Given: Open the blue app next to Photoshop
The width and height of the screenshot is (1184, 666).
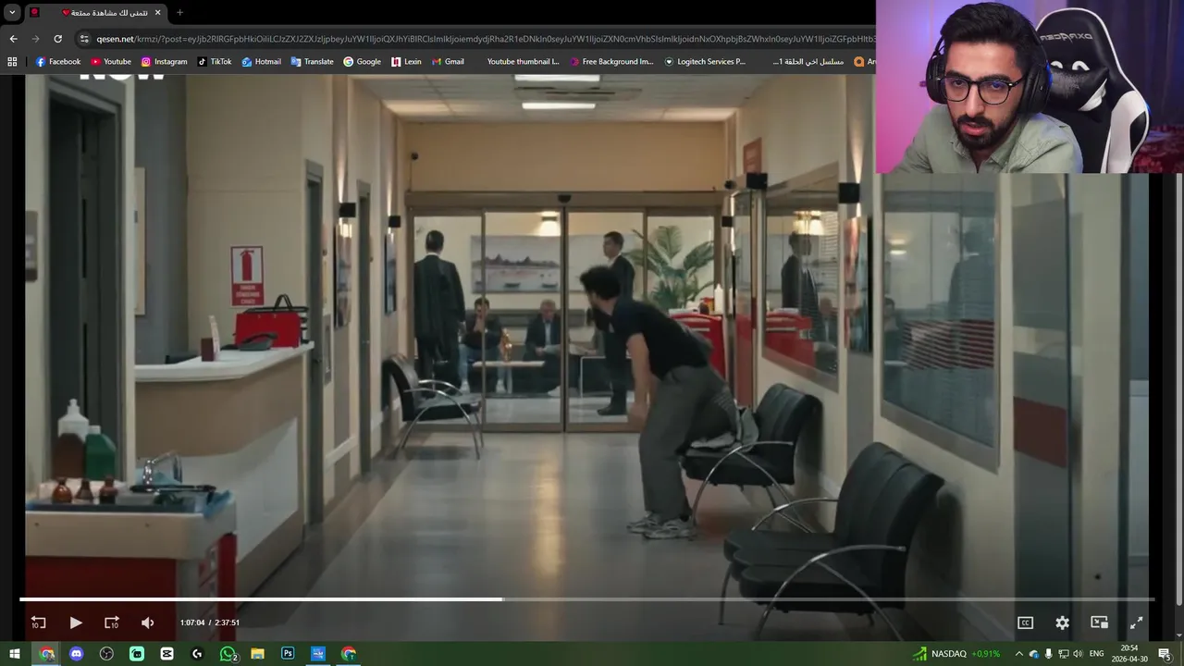Looking at the screenshot, I should (318, 654).
